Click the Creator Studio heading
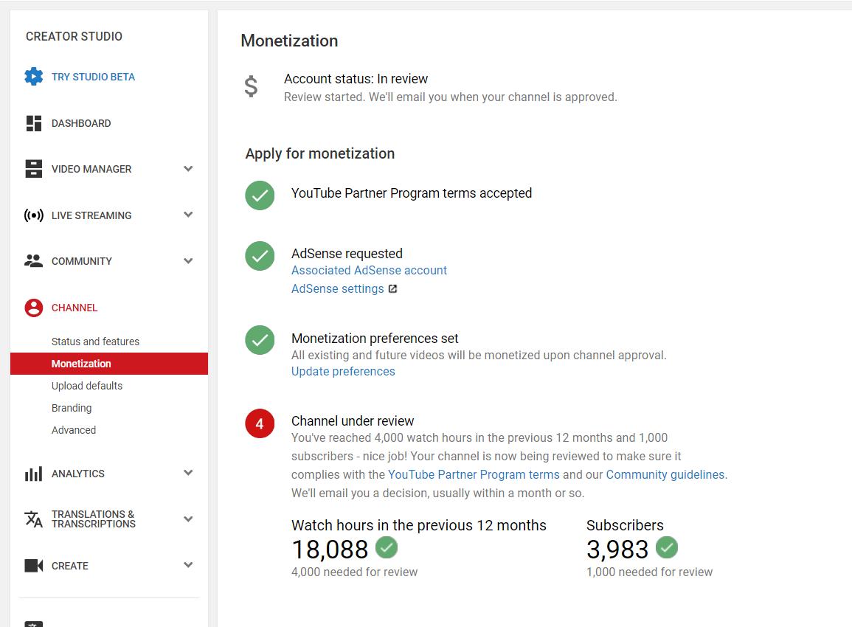The height and width of the screenshot is (627, 852). click(x=74, y=36)
